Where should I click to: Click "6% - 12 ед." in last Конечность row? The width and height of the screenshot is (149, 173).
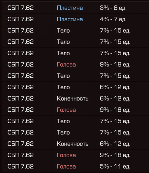(115, 144)
